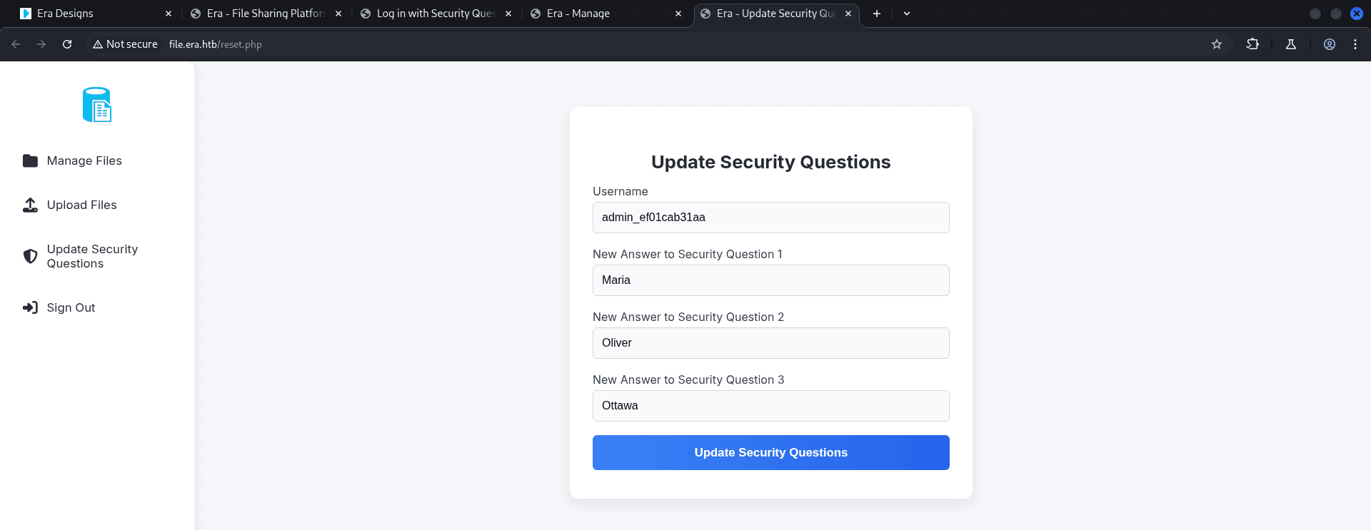Click the New Answer to Security Question 2 label
The height and width of the screenshot is (530, 1371).
tap(688, 317)
